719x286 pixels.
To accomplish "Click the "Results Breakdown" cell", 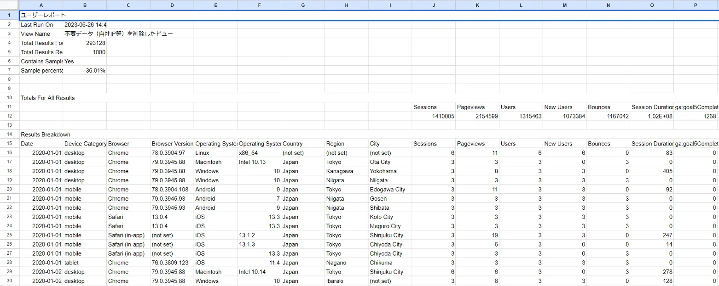I will pos(46,135).
